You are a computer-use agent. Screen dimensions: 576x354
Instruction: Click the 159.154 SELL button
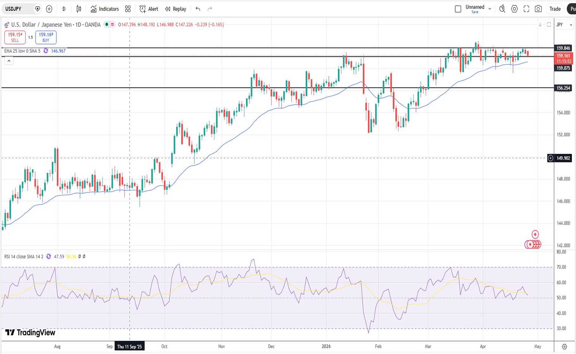pos(15,37)
